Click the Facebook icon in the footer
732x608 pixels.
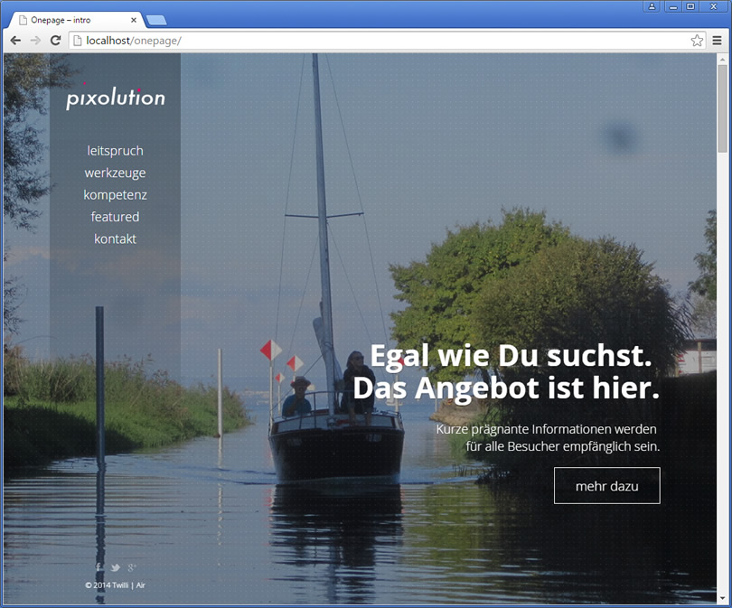[99, 567]
